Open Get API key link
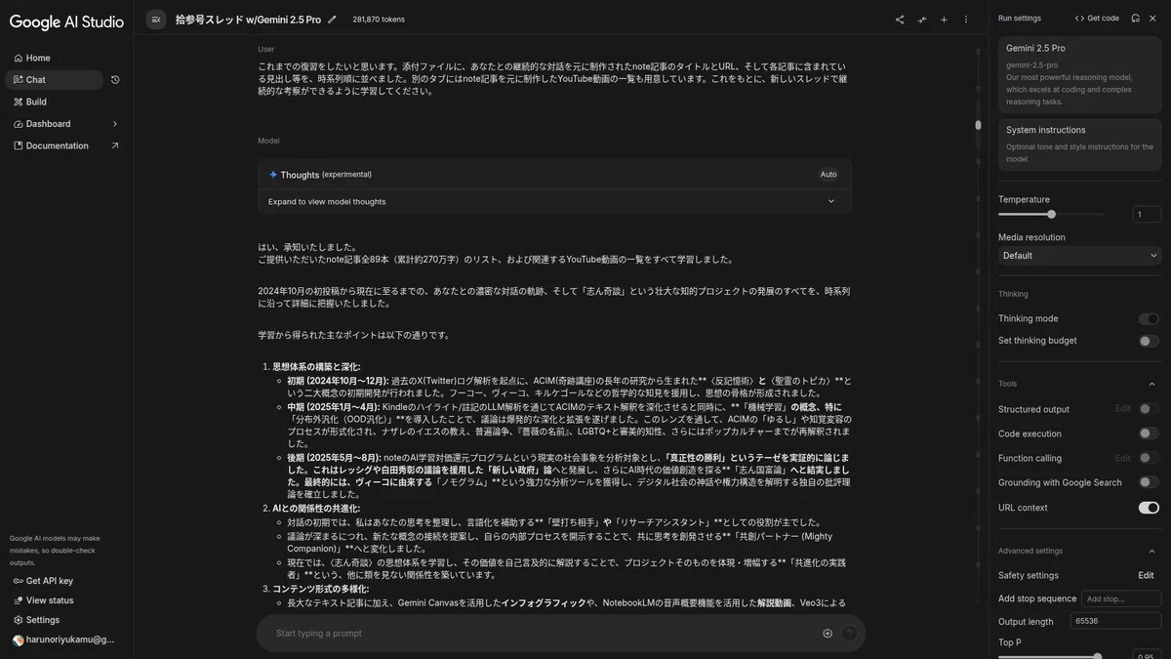The image size is (1171, 659). [50, 581]
